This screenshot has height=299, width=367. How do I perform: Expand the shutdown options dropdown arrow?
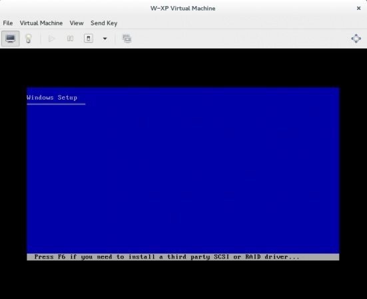105,39
